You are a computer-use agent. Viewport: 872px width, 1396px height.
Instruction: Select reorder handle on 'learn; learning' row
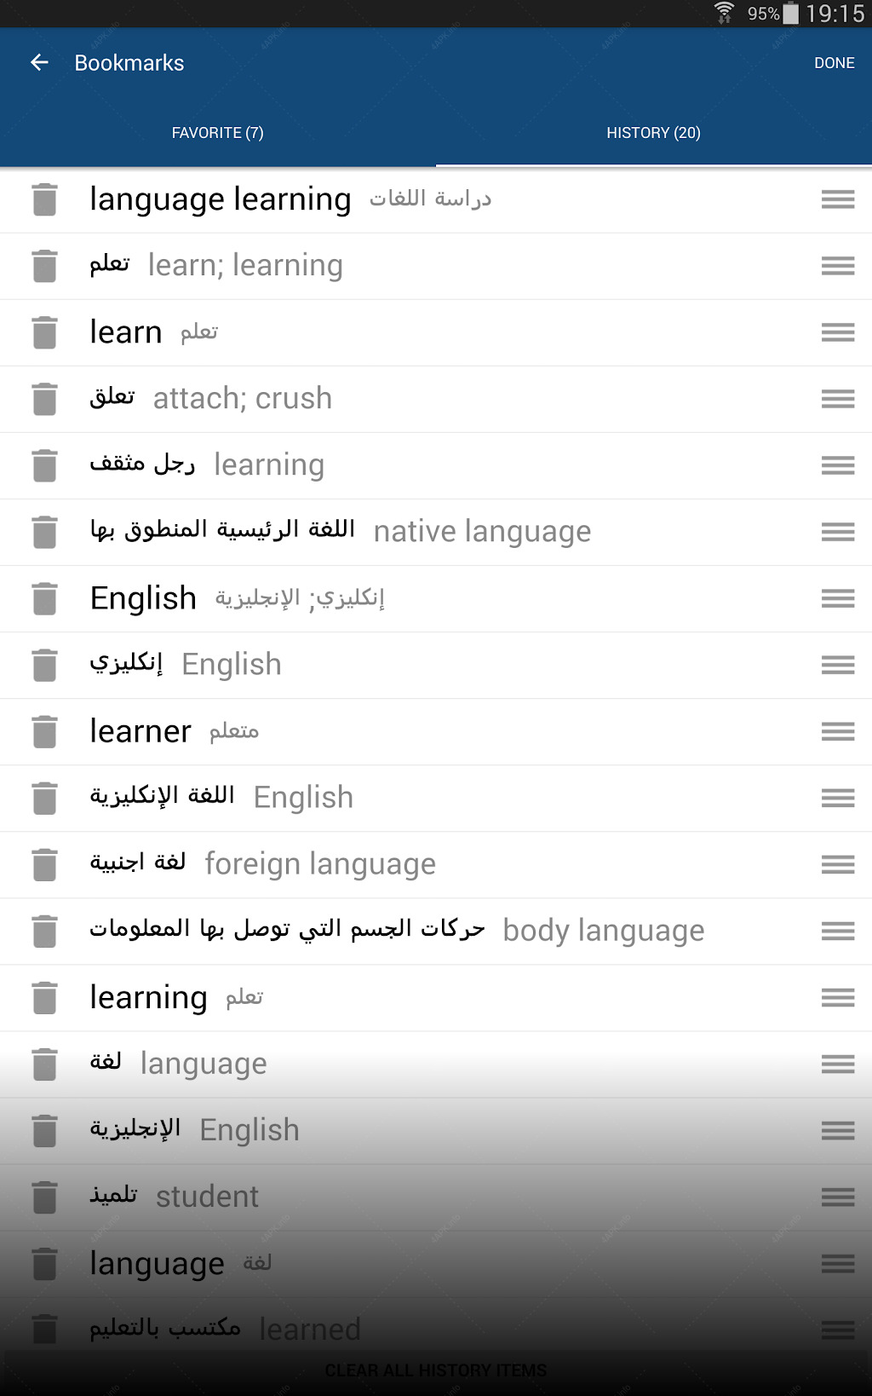pos(838,266)
